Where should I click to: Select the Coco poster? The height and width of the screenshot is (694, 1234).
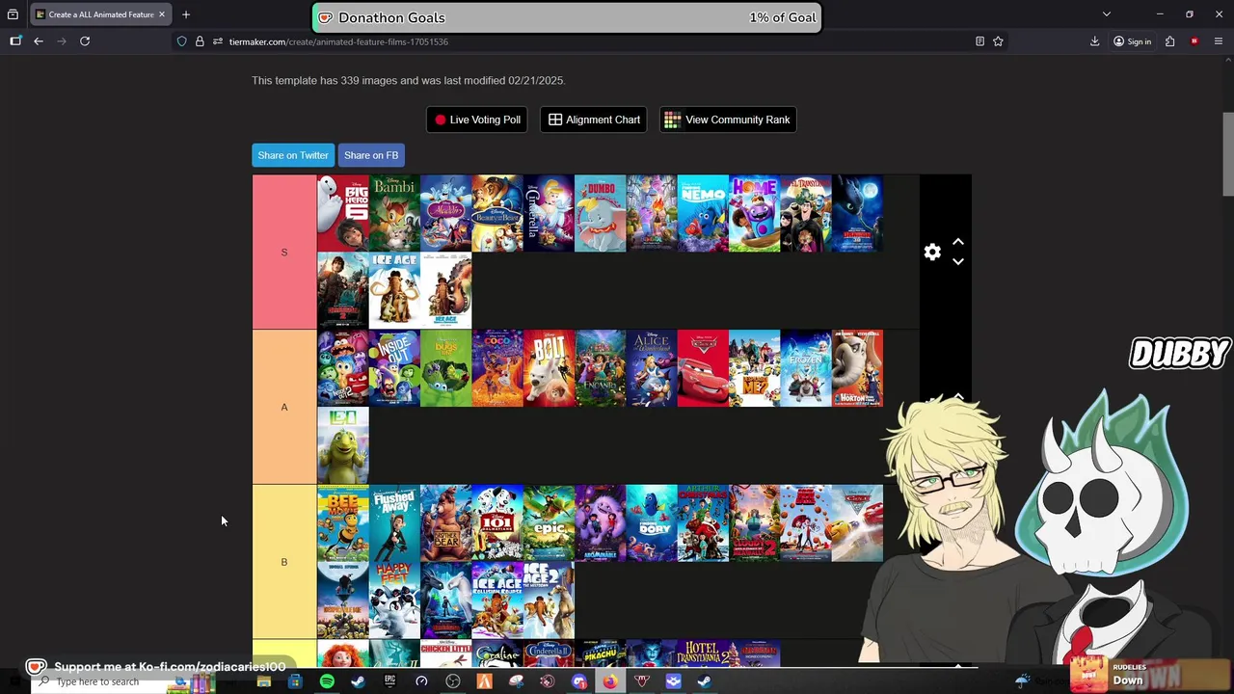click(x=497, y=368)
